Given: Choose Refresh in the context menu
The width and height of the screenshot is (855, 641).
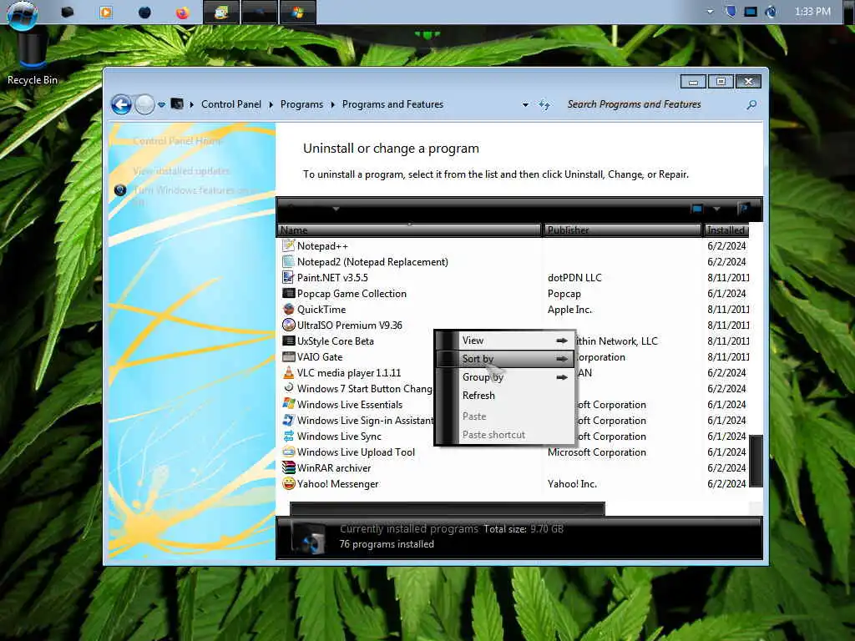Looking at the screenshot, I should click(x=505, y=396).
